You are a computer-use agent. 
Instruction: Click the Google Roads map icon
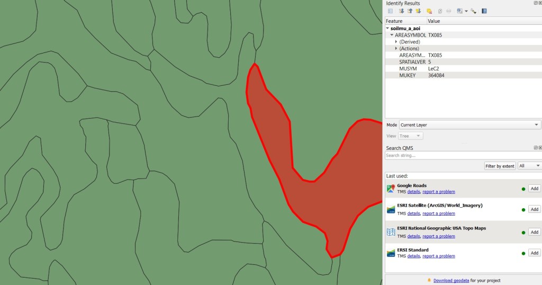click(x=391, y=189)
